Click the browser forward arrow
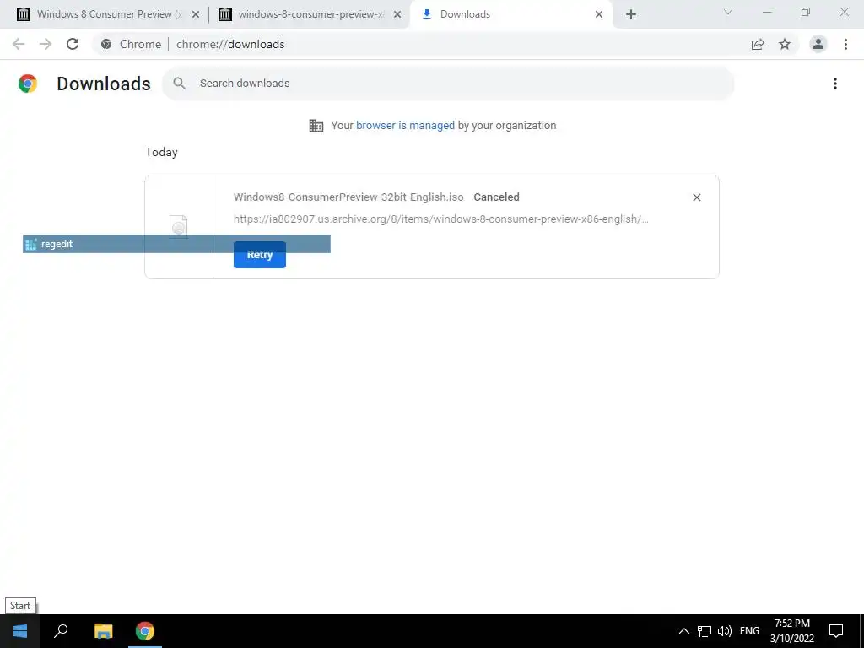This screenshot has height=648, width=864. (x=46, y=44)
